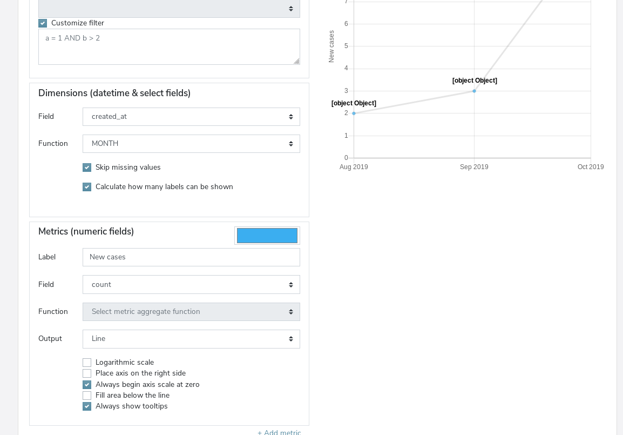623x435 pixels.
Task: Toggle the Customize filter checkbox
Action: coord(43,23)
